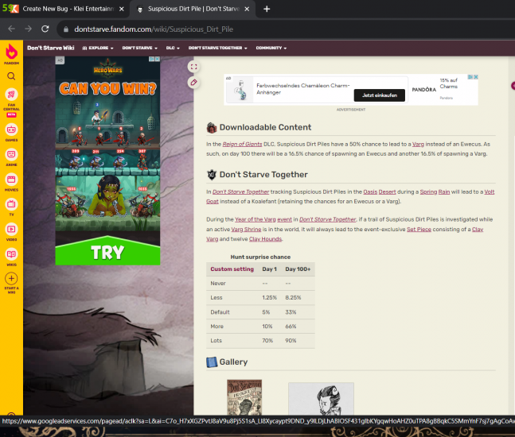Screen dimensions: 515x437
Task: Open the Wikis sidebar icon
Action: coord(11,254)
